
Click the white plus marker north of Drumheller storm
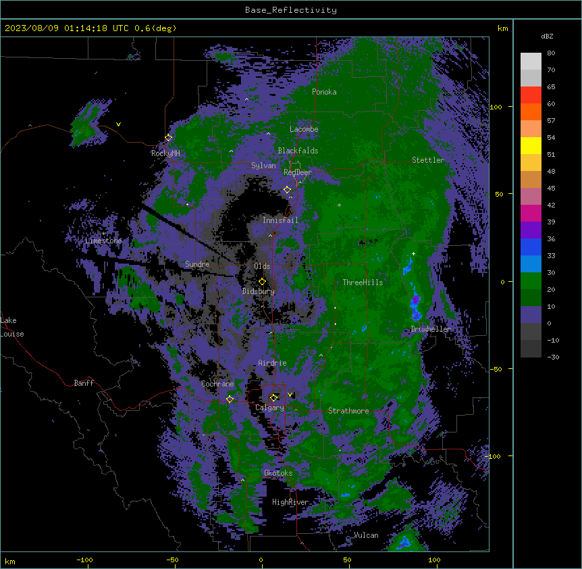pyautogui.click(x=413, y=253)
